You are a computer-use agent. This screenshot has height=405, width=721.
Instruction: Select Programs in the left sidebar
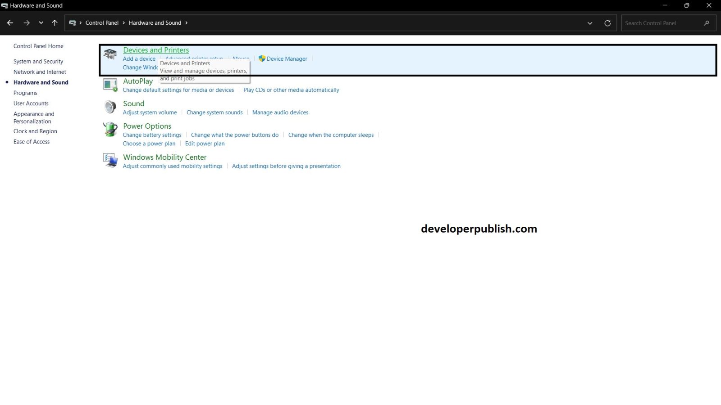click(x=25, y=93)
